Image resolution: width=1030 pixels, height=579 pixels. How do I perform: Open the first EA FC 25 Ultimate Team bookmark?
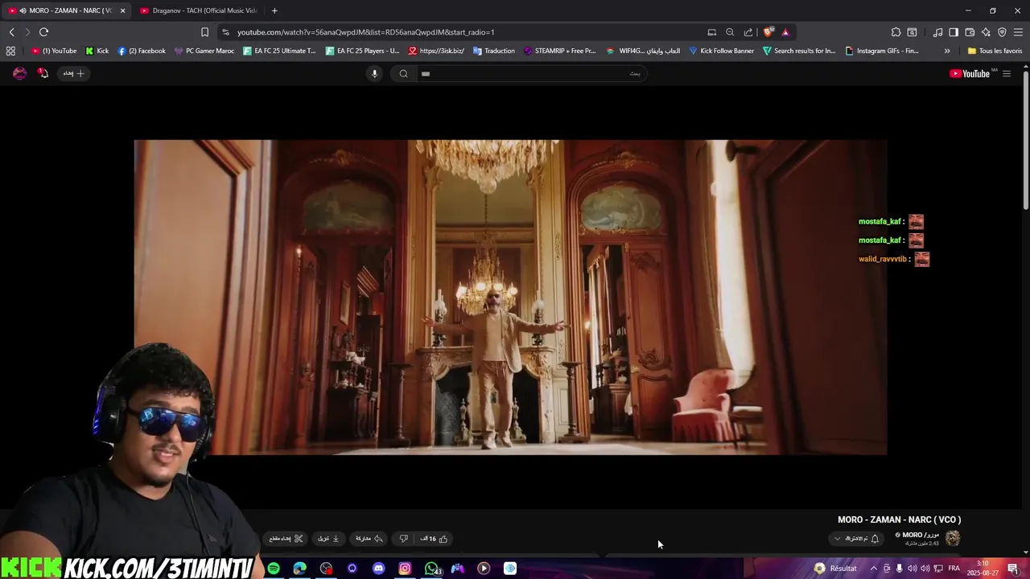click(279, 51)
